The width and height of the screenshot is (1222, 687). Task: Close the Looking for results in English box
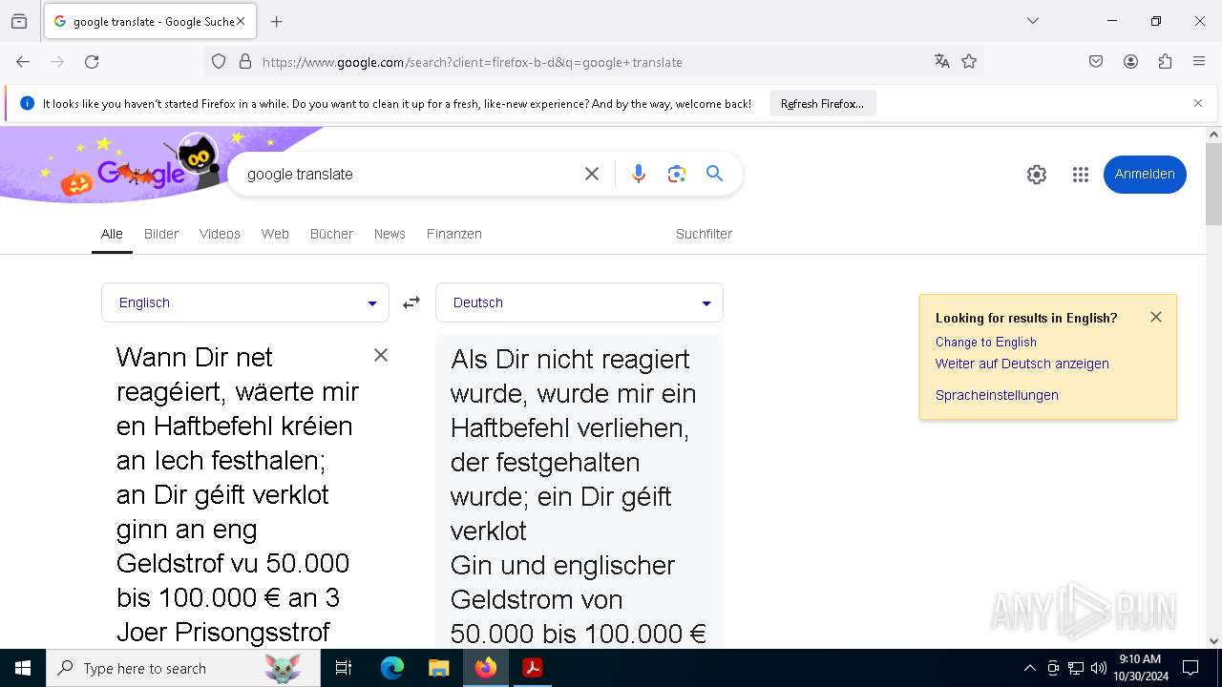(1156, 317)
